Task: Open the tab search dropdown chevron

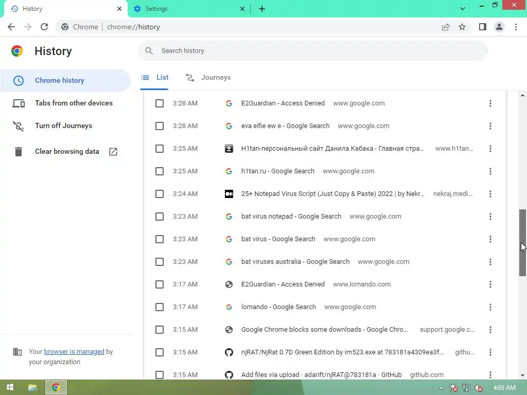Action: (463, 9)
